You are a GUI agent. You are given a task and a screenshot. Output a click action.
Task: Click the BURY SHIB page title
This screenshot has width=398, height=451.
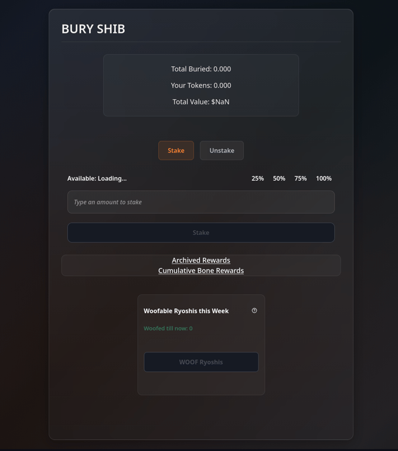tap(93, 29)
